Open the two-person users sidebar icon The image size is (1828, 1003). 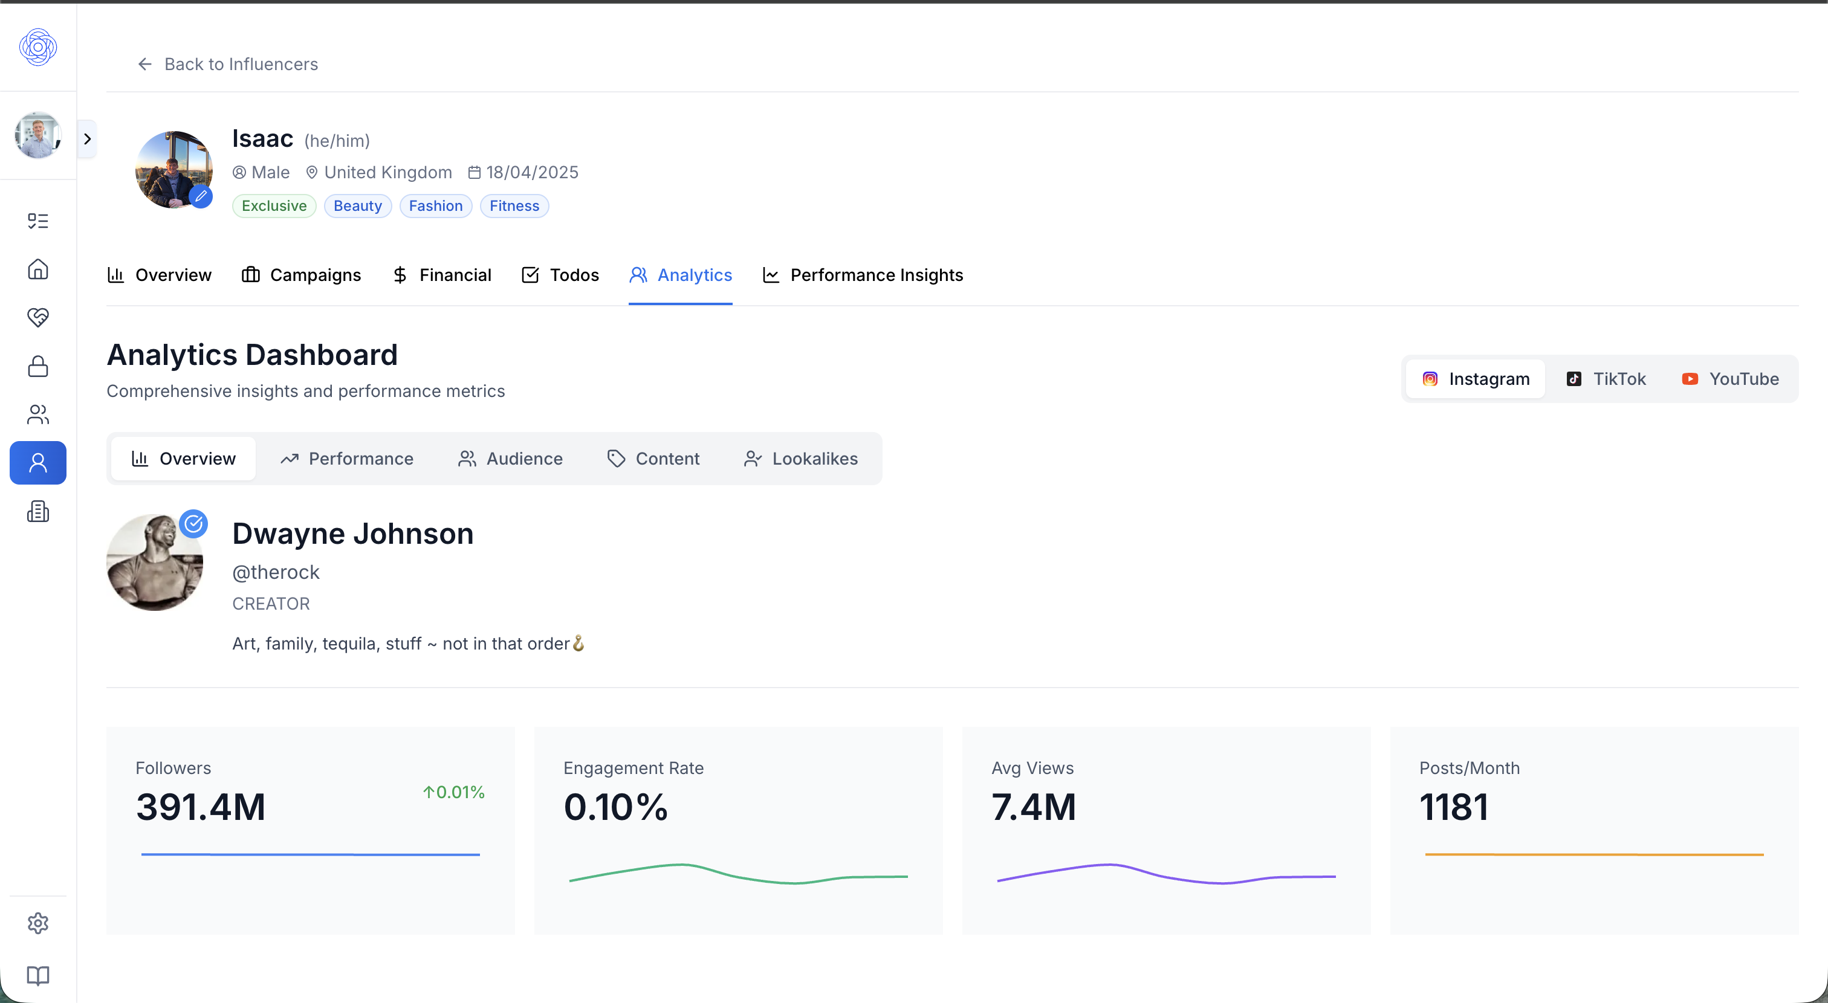coord(37,414)
